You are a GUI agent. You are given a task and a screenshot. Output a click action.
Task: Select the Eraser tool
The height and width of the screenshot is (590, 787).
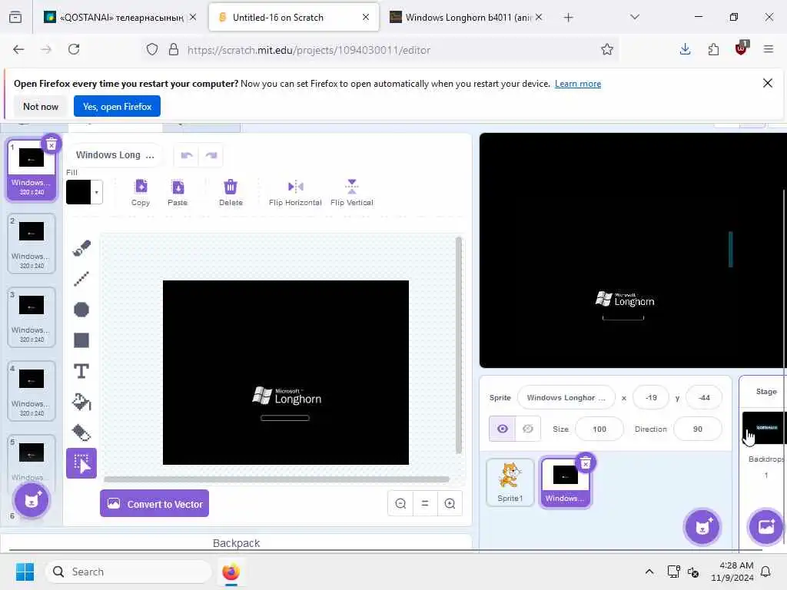pyautogui.click(x=81, y=433)
